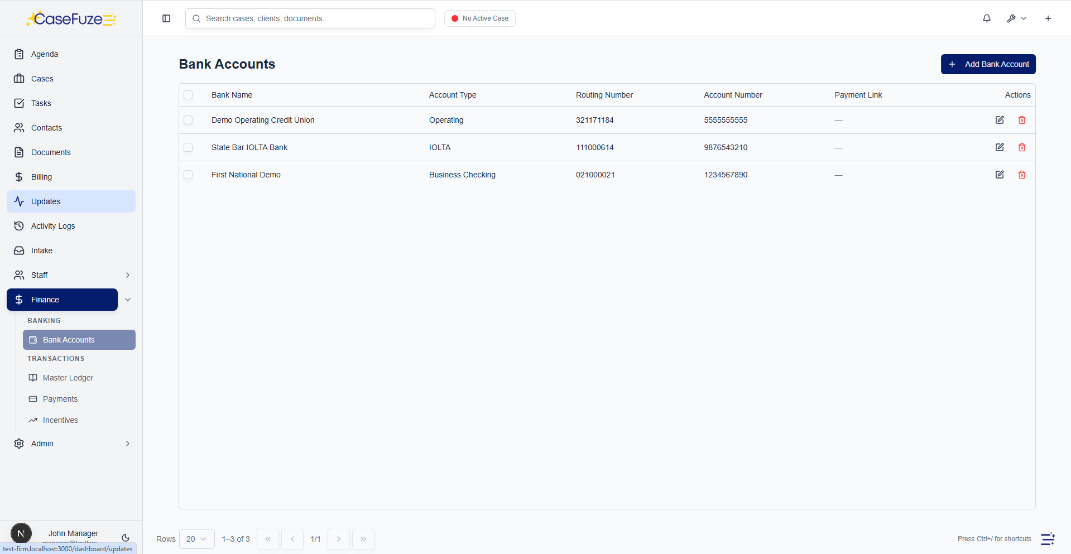Open the shortcuts menu icon at bottom right

[x=1048, y=539]
